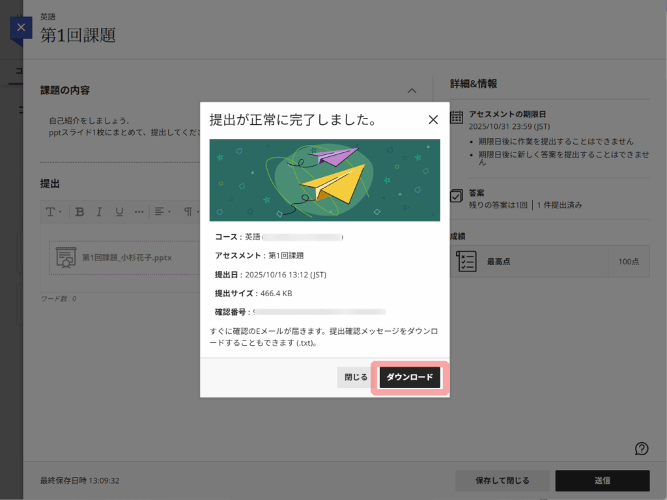Click the attached pptx file icon
The image size is (667, 500).
click(x=65, y=258)
